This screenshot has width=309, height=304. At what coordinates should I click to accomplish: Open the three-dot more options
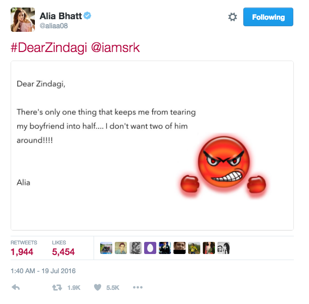pos(138,287)
